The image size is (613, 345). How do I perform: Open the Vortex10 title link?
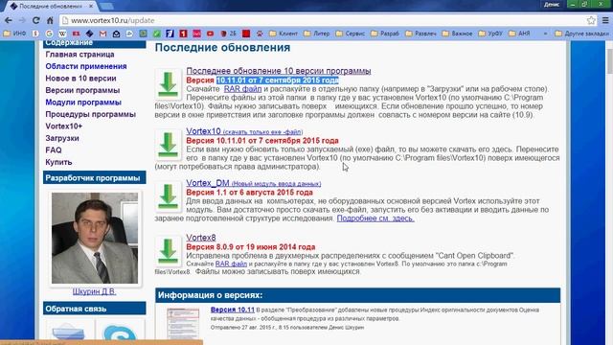coord(203,131)
